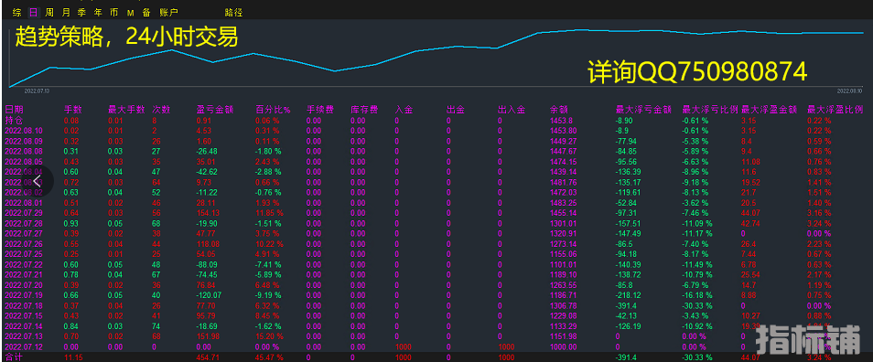Click profit value 154.13
The image size is (873, 362).
208,213
